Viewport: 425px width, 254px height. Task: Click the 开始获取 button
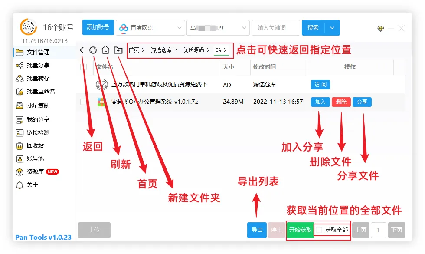click(x=300, y=231)
